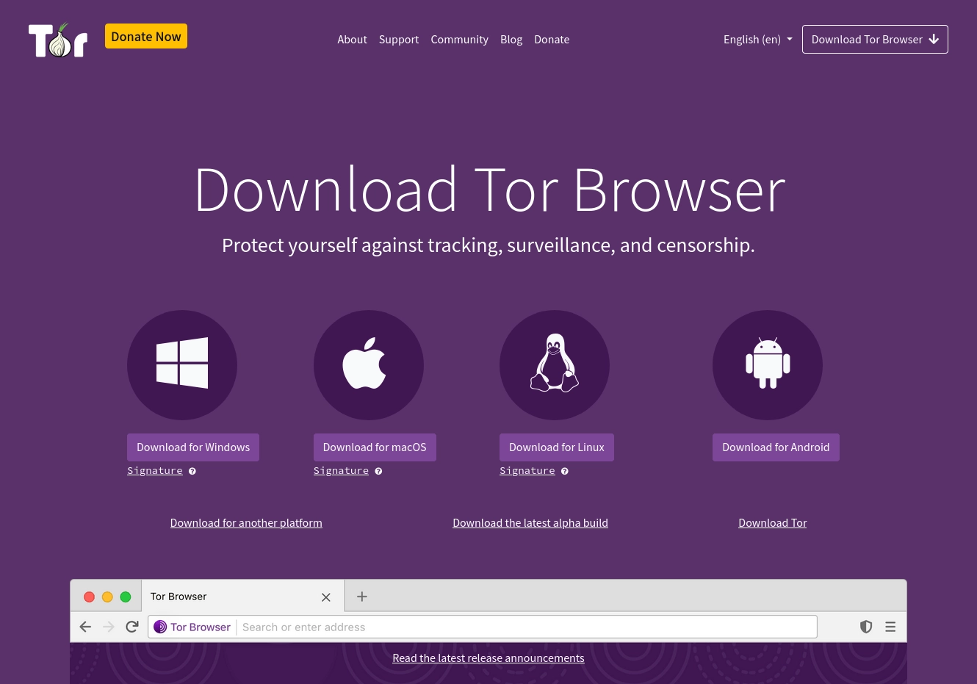Click the shield security icon

click(x=866, y=627)
